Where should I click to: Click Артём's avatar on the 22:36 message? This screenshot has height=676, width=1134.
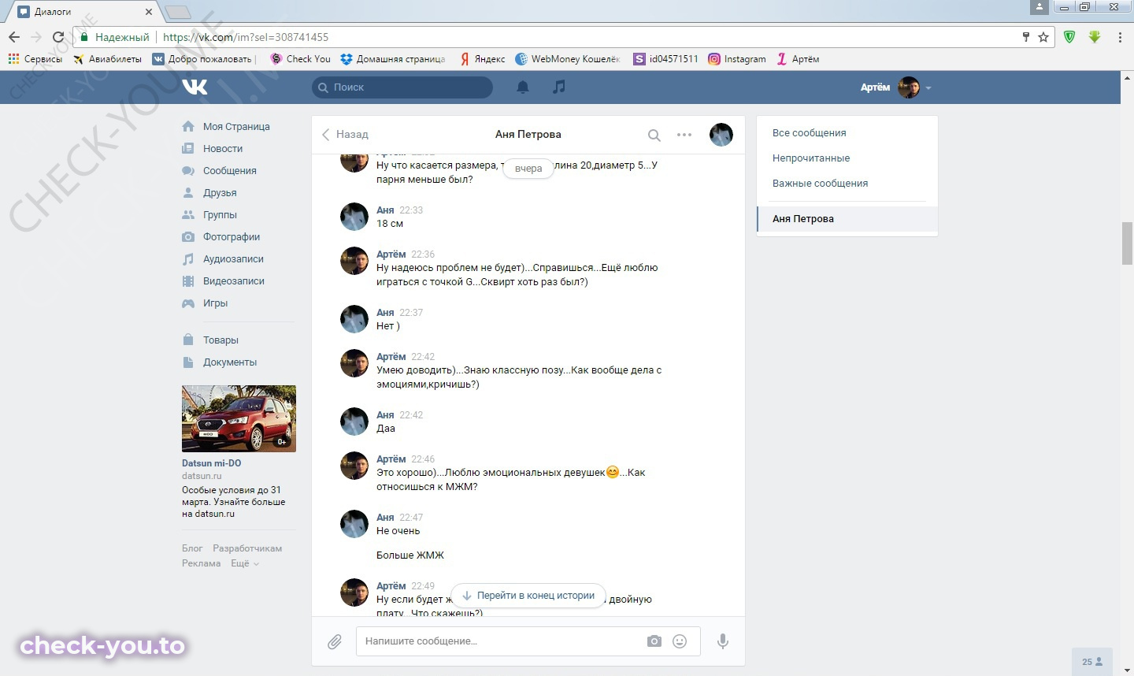[354, 261]
